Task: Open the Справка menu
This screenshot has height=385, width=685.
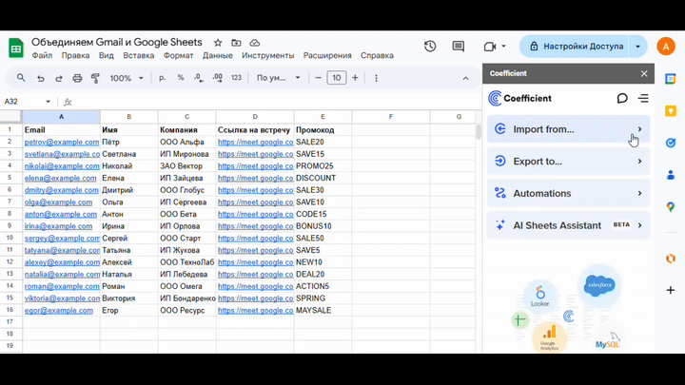Action: [x=377, y=55]
